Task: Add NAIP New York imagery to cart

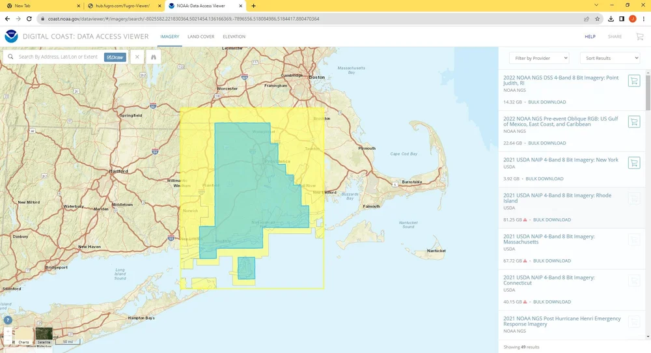Action: coord(634,163)
